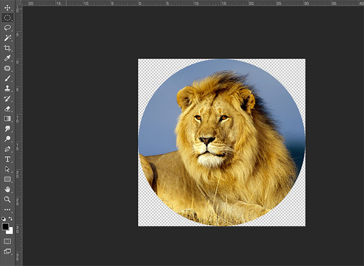Select the Hand tool
Viewport: 364px width, 266px height.
tap(8, 189)
